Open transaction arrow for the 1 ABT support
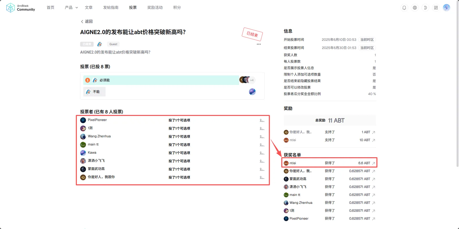 tap(374, 132)
